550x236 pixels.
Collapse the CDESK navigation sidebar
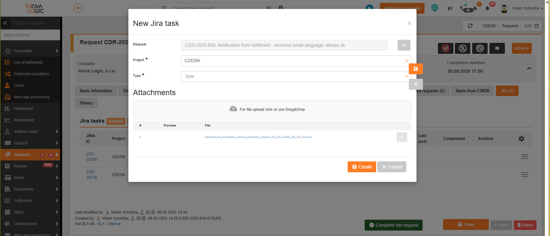[x=5, y=23]
